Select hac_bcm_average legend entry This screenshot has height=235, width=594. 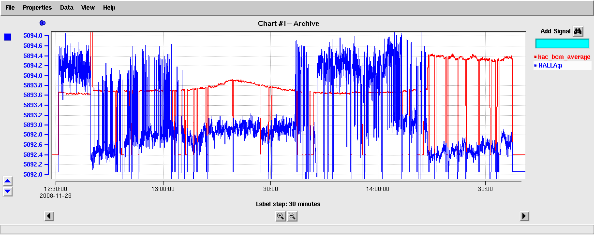tap(562, 57)
